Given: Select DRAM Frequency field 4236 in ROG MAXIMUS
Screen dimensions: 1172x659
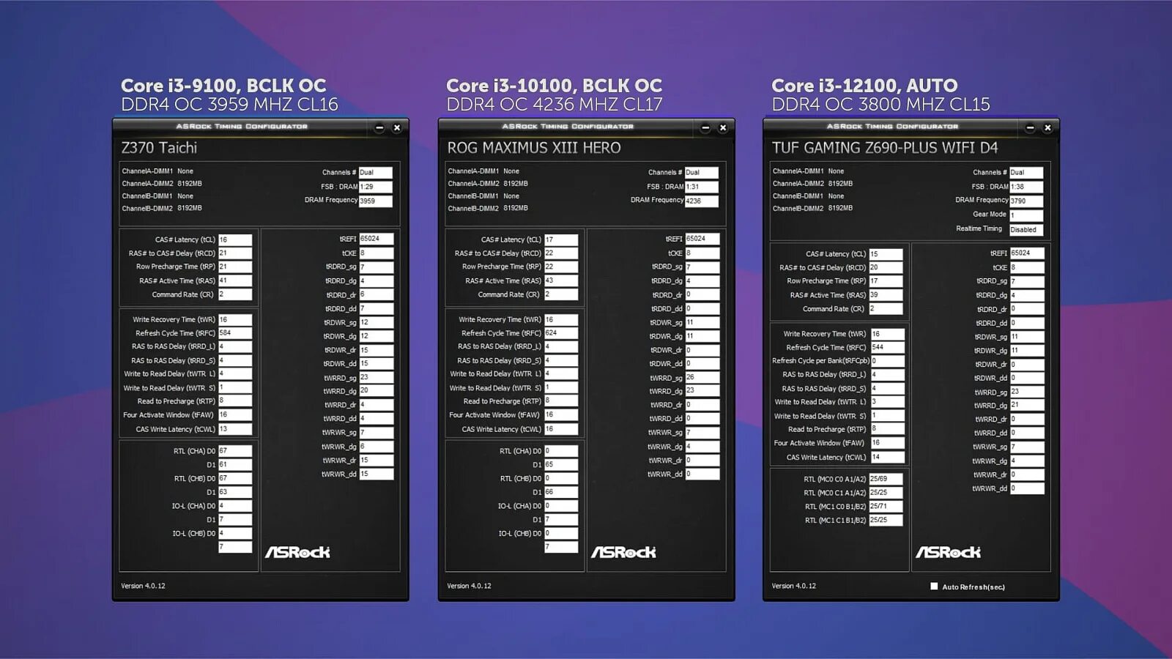Looking at the screenshot, I should click(702, 201).
